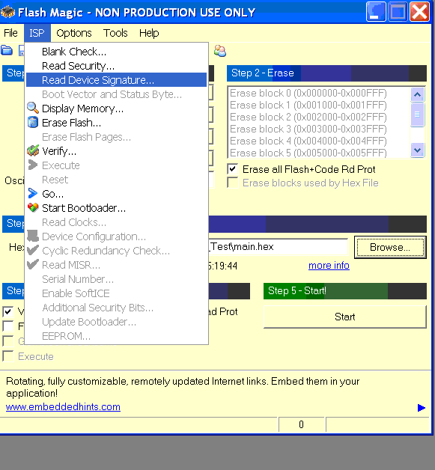This screenshot has height=470, width=435.
Task: Click the hex file path field
Action: coord(279,247)
